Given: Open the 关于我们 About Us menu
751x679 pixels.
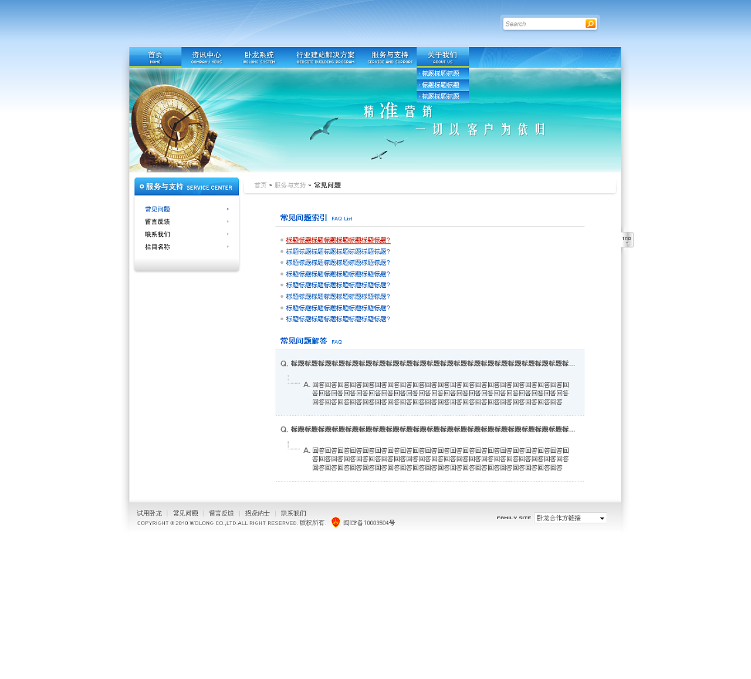Looking at the screenshot, I should coord(442,58).
